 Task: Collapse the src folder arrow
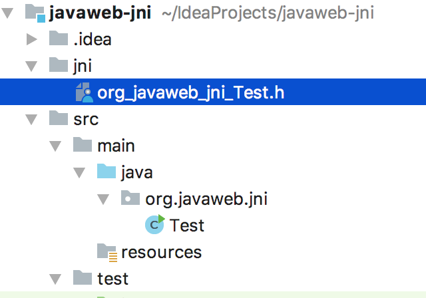(x=31, y=119)
